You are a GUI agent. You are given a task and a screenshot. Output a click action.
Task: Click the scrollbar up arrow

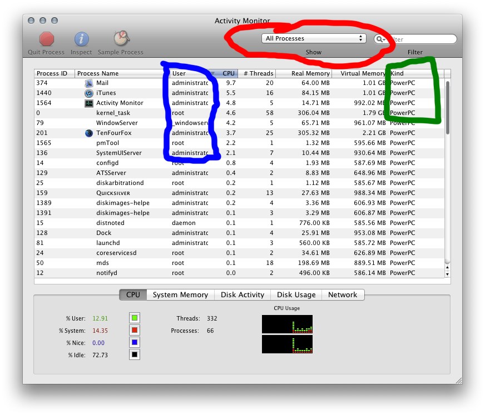[x=448, y=267]
